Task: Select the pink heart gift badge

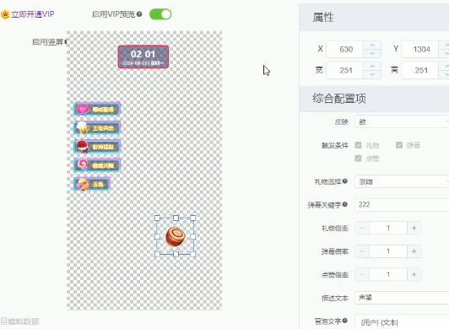Action: [x=97, y=109]
